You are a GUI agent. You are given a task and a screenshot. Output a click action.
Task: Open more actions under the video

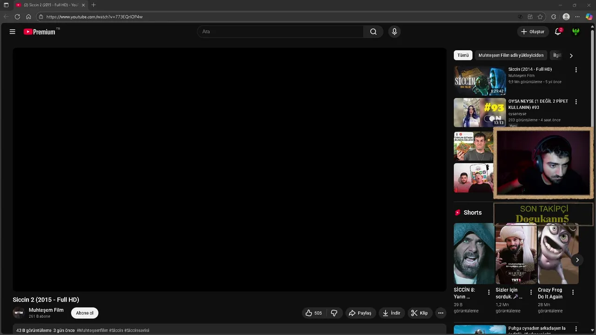coord(440,313)
